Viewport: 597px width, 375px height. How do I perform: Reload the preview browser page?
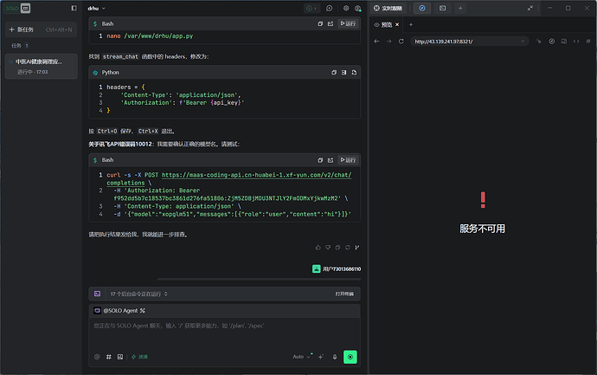[x=401, y=42]
